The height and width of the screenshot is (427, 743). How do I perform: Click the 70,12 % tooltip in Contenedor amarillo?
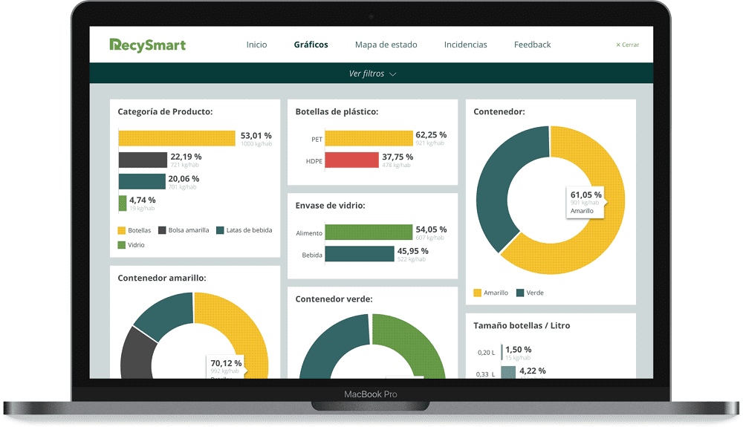pos(226,366)
